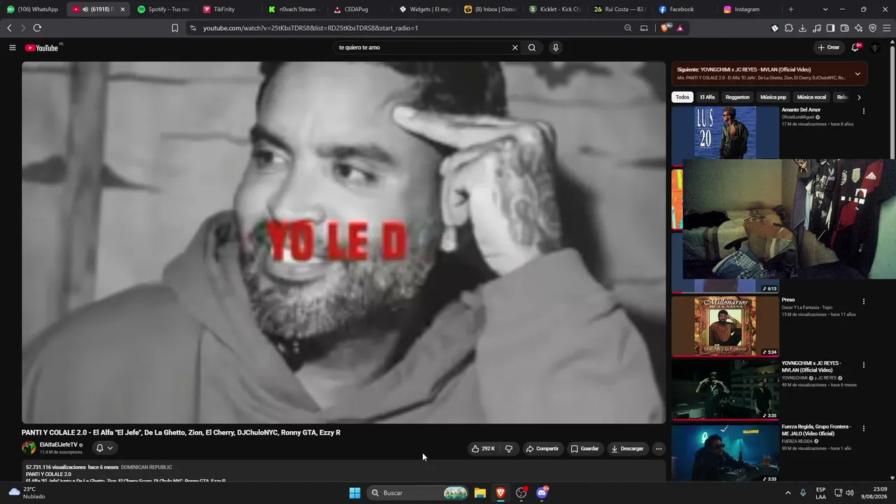Show more filter chips with the arrow
Image resolution: width=896 pixels, height=504 pixels.
[x=859, y=97]
